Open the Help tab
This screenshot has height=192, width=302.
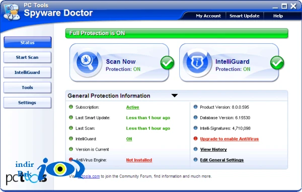pyautogui.click(x=278, y=16)
